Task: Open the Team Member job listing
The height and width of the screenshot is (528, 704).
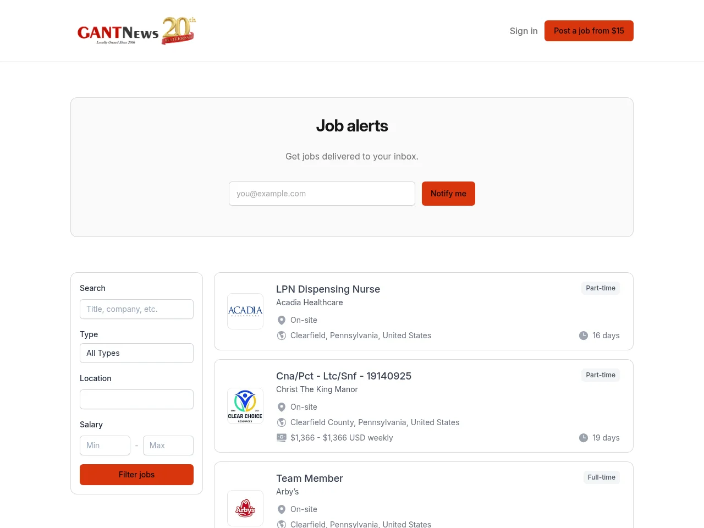Action: point(310,479)
